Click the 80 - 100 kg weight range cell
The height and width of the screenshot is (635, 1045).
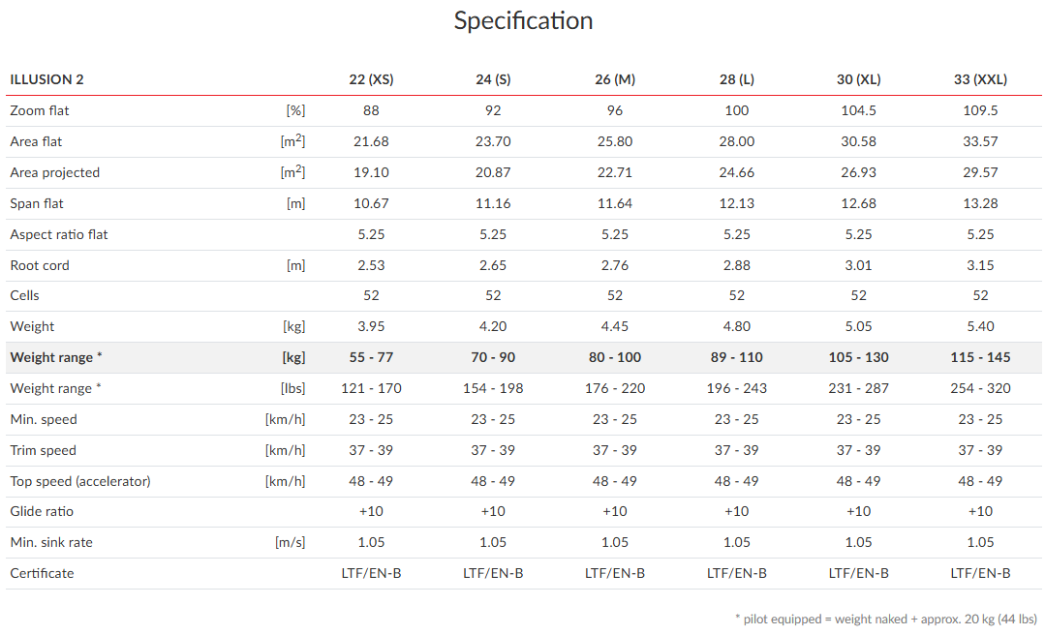(x=615, y=357)
